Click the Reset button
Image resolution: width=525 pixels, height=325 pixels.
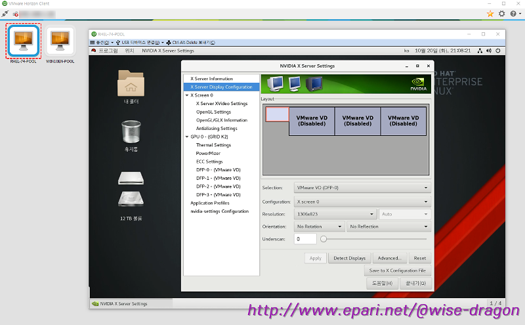click(x=420, y=258)
